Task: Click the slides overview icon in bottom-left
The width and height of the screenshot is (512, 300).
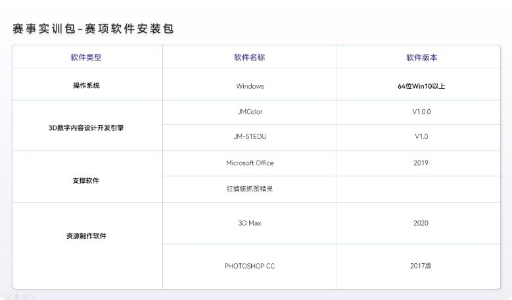Action: tap(17, 296)
